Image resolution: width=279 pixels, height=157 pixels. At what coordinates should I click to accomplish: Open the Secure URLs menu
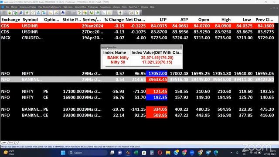(80, 7)
